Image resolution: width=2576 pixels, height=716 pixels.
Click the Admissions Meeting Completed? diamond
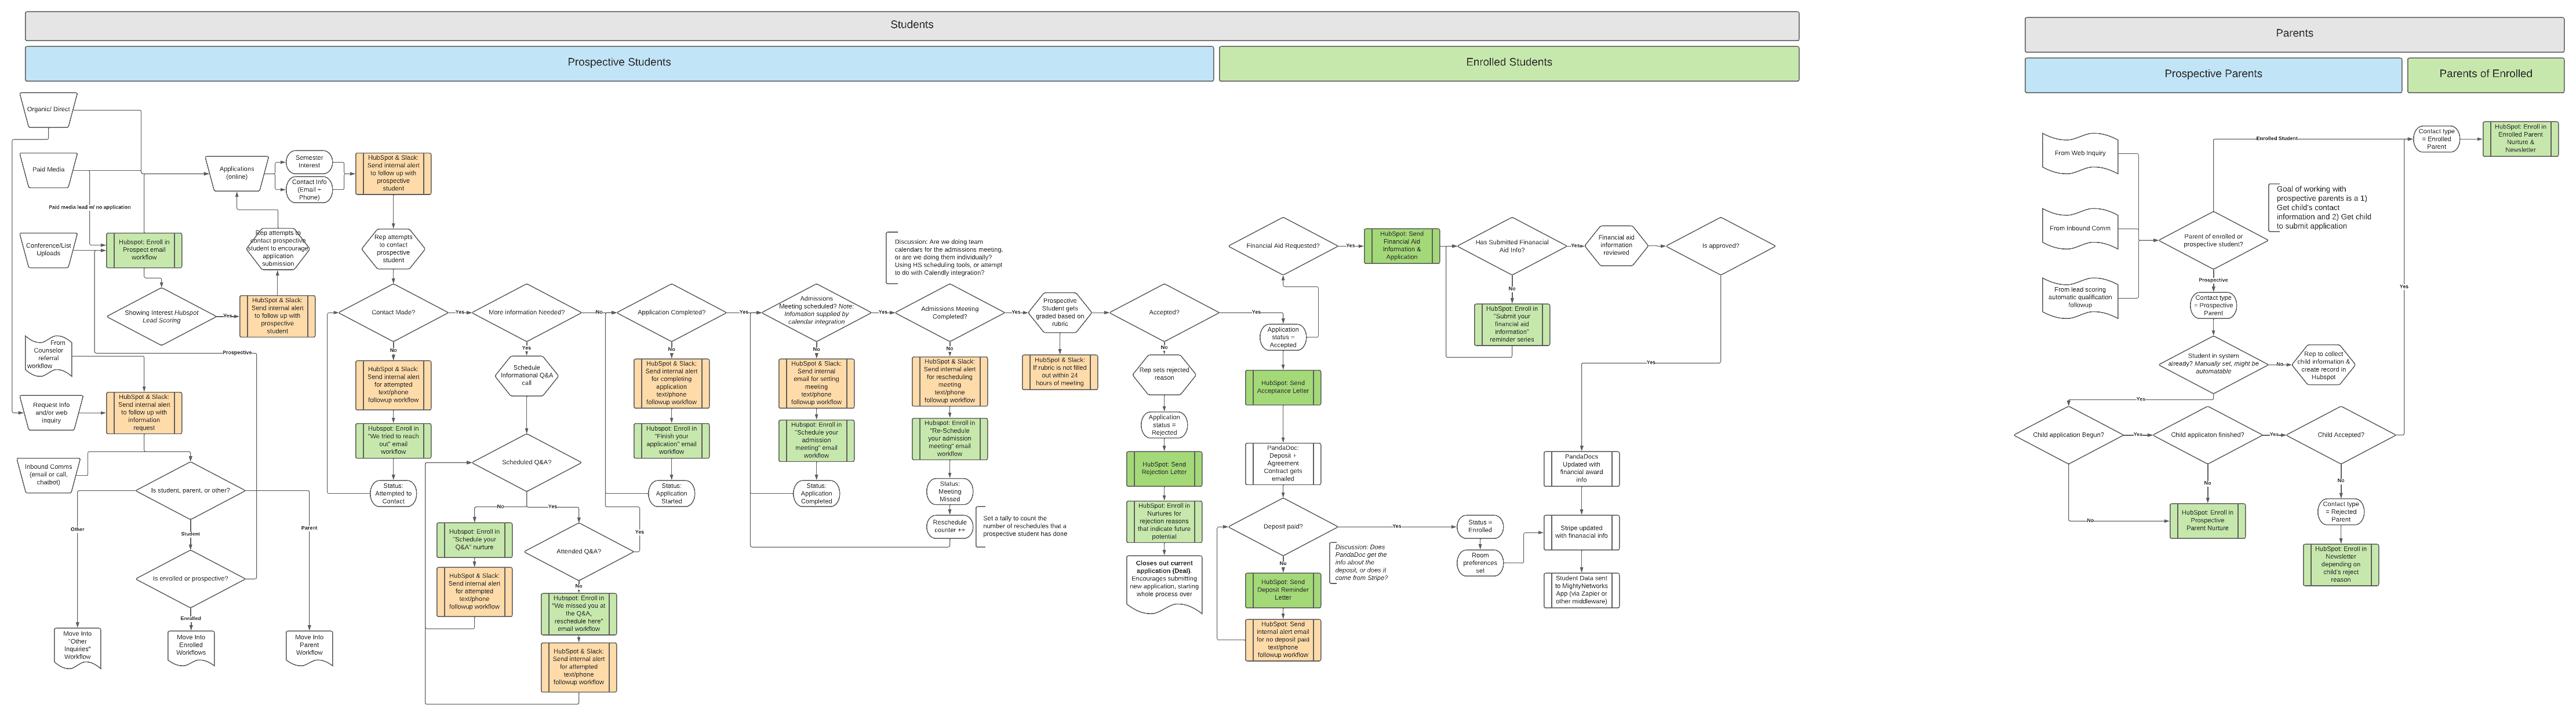949,313
